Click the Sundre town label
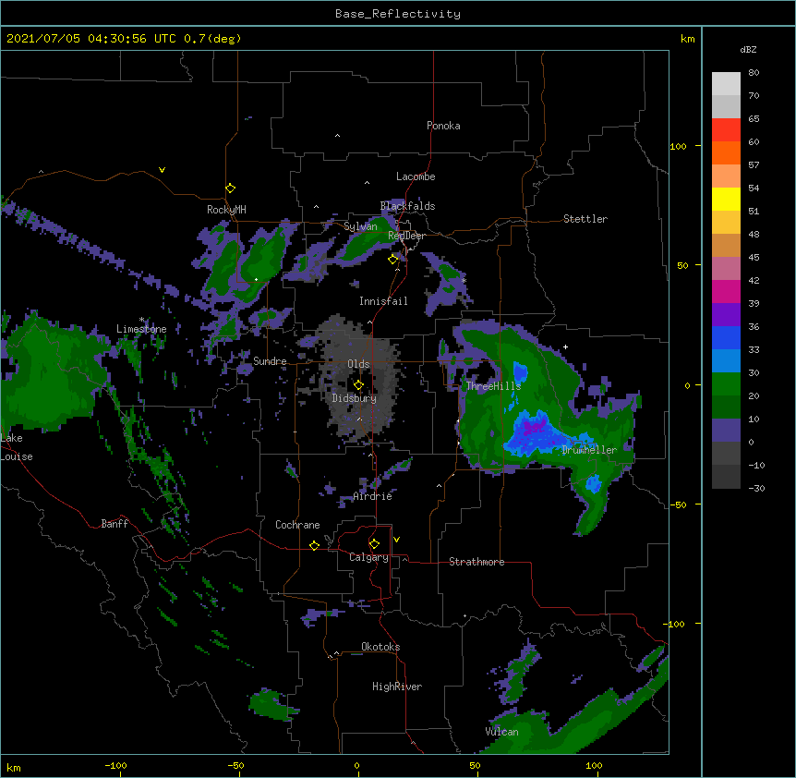The width and height of the screenshot is (796, 778). click(270, 361)
